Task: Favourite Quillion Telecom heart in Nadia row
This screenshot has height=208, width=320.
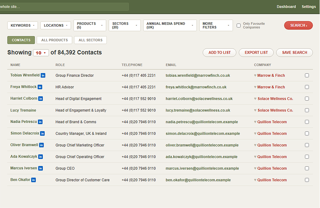Action: (255, 122)
